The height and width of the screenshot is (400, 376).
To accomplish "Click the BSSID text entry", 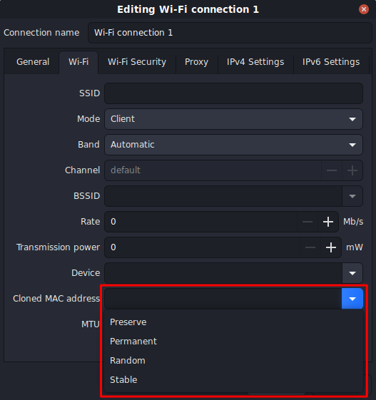I will click(223, 196).
